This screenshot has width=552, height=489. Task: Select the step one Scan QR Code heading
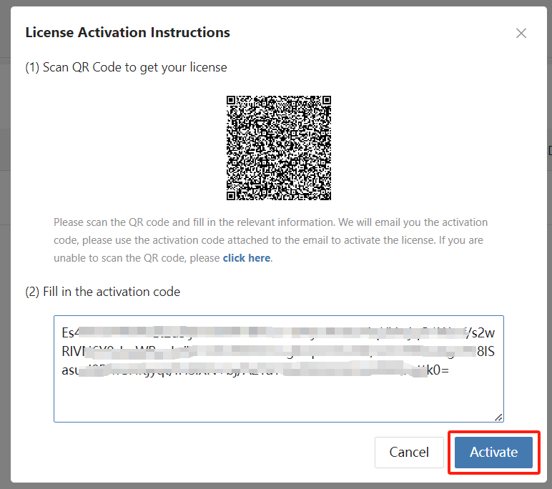[x=126, y=67]
